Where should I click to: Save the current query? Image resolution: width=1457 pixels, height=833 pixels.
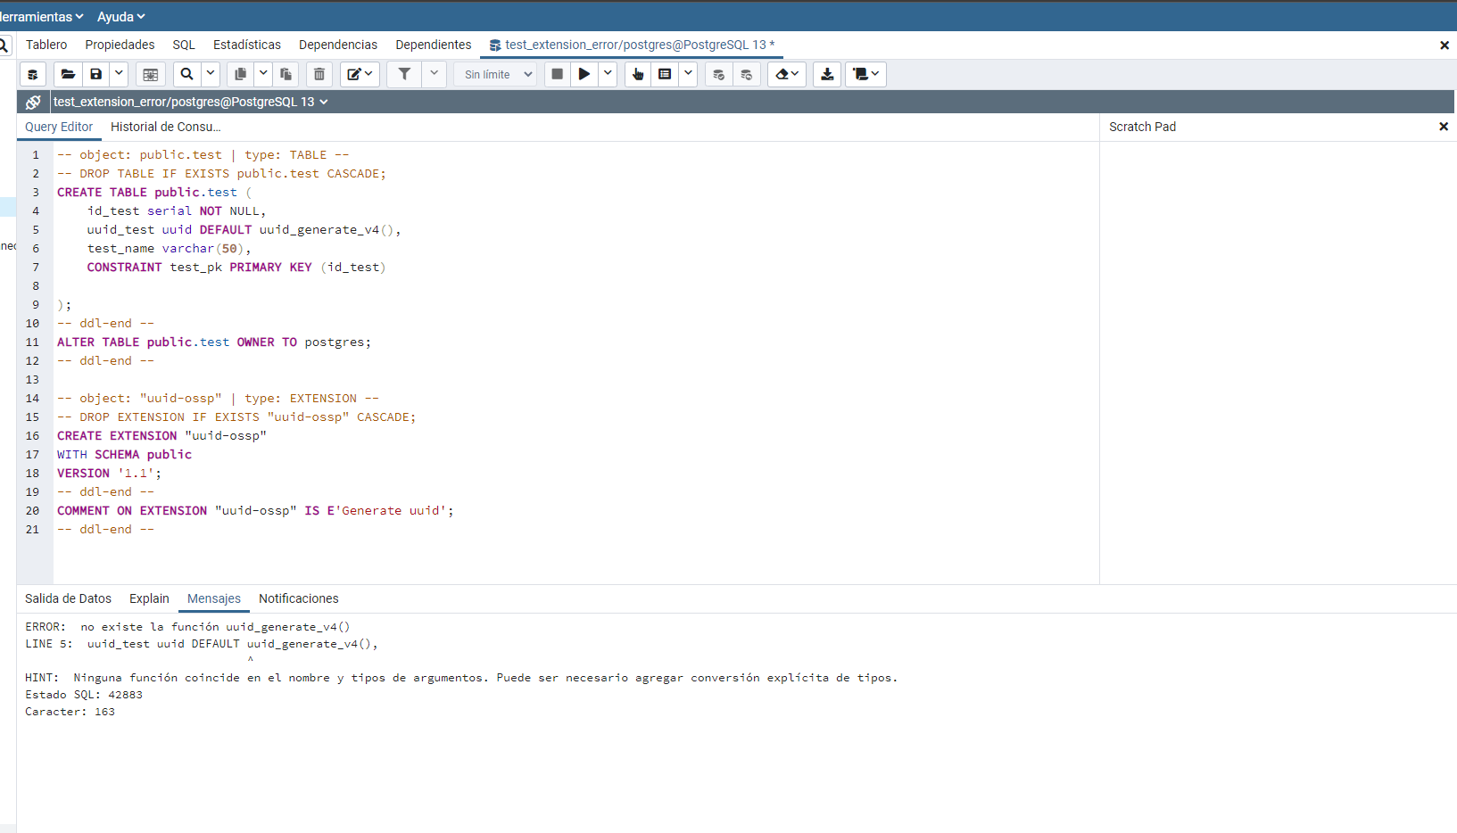pyautogui.click(x=95, y=74)
